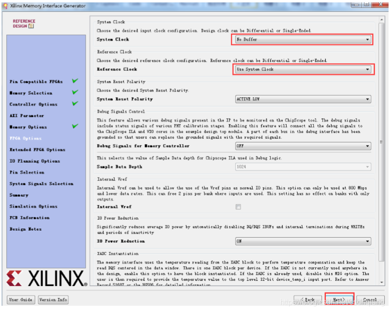Click the Xilinx title bar icon
The height and width of the screenshot is (311, 389).
(x=5, y=6)
